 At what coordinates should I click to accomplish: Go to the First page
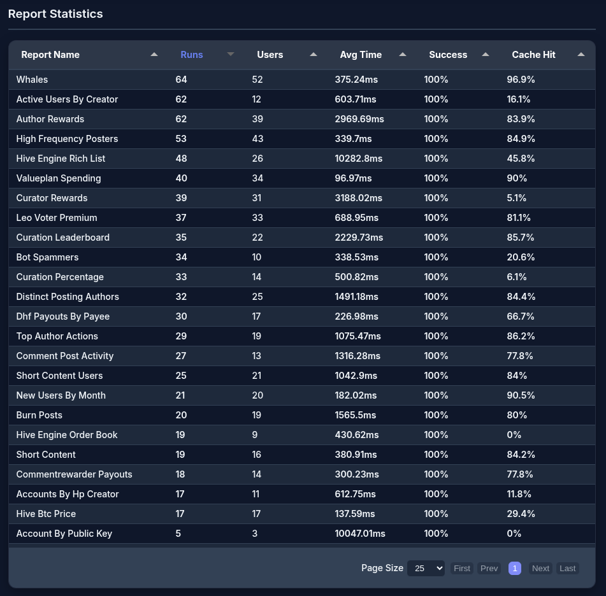tap(462, 568)
